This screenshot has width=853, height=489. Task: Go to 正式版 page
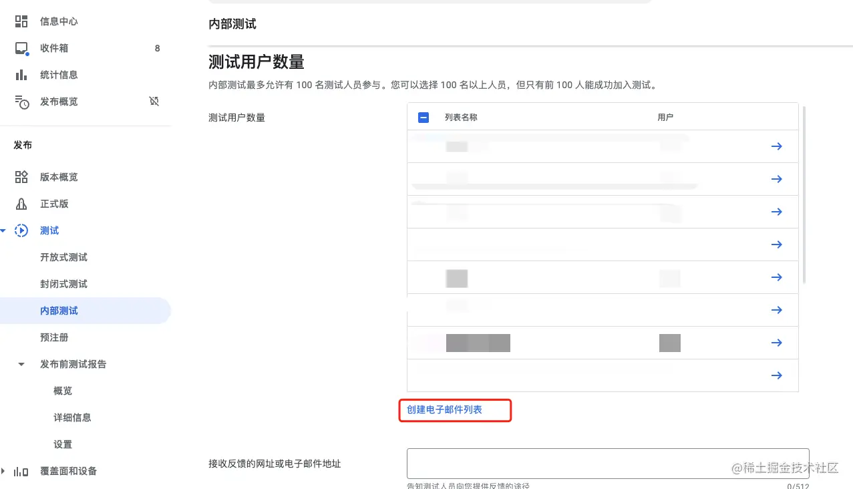[x=54, y=204]
